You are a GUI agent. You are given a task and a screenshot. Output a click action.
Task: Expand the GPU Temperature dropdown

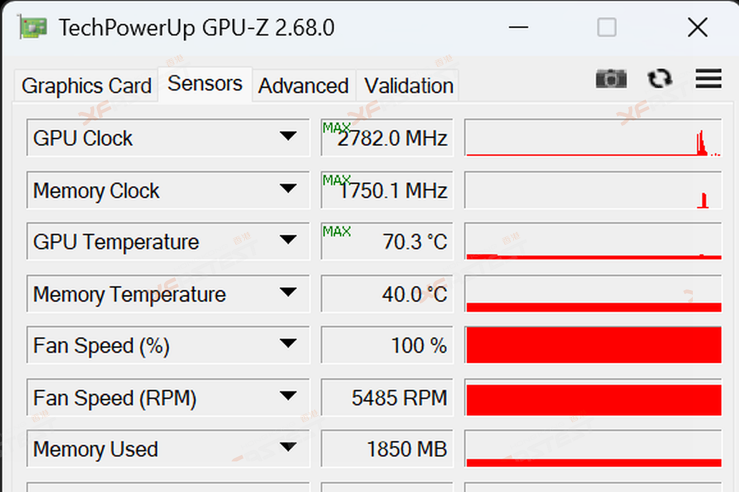(x=288, y=241)
